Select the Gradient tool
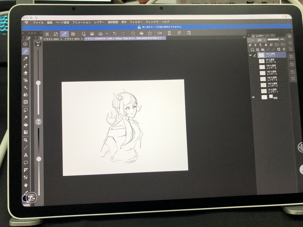This screenshot has width=303, height=227. point(26,132)
